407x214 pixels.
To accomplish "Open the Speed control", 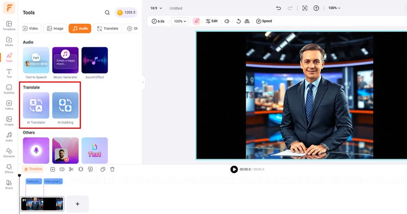I will pos(264,21).
